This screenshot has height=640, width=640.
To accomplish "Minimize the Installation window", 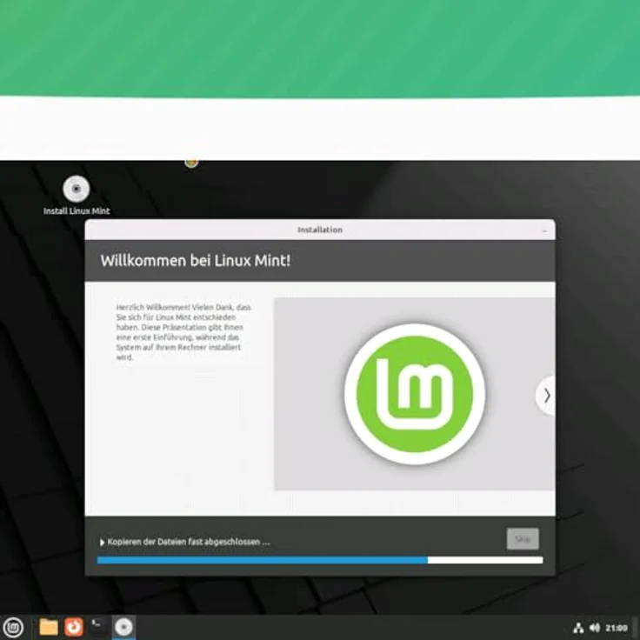I will coord(544,230).
